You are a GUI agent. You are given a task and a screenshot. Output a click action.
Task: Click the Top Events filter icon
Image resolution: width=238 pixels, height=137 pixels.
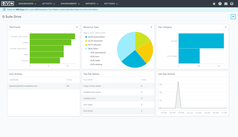77,27
